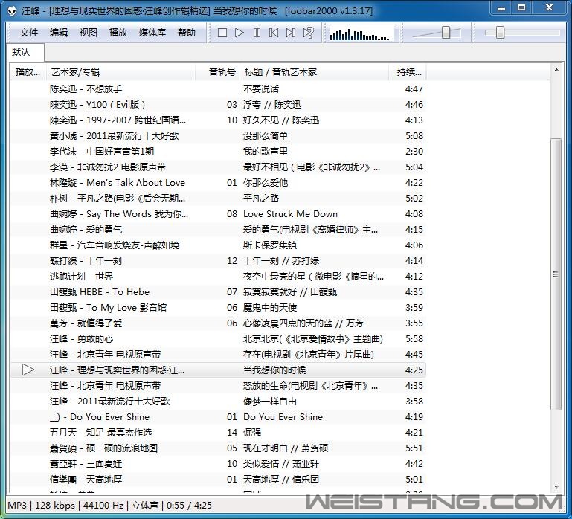Select track 平凡之路 title
This screenshot has height=519, width=572.
pos(261,199)
